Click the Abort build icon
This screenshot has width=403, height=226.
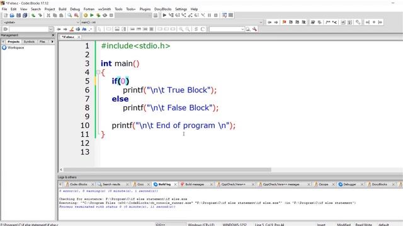111,15
